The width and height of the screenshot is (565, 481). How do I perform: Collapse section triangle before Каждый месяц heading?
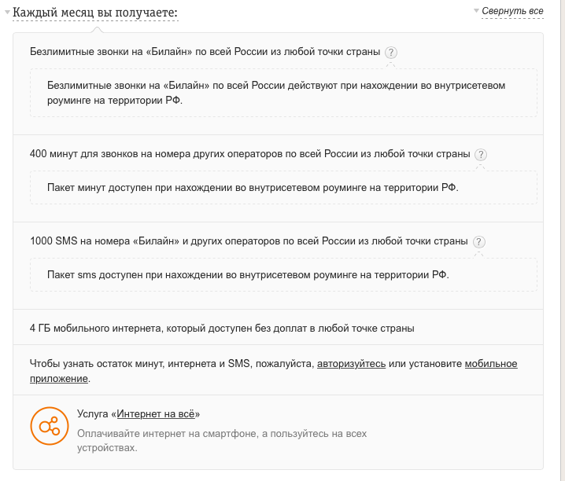coord(7,13)
